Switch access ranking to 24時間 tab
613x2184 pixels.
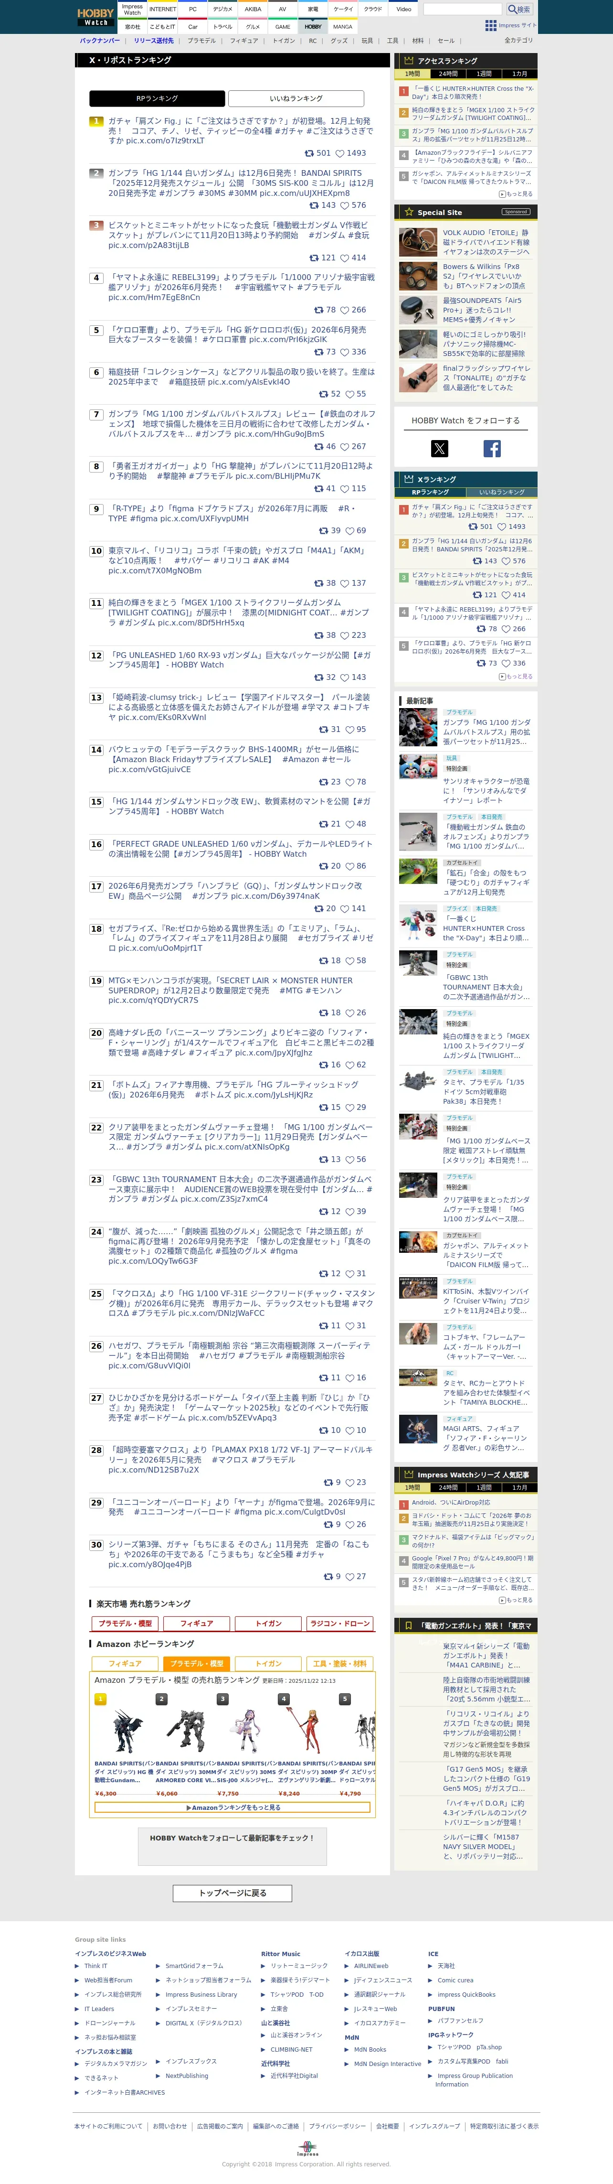pos(448,74)
